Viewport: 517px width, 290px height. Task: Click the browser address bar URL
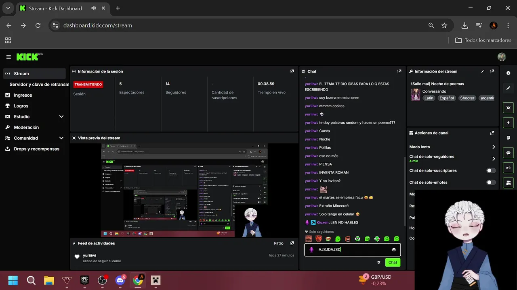point(98,25)
